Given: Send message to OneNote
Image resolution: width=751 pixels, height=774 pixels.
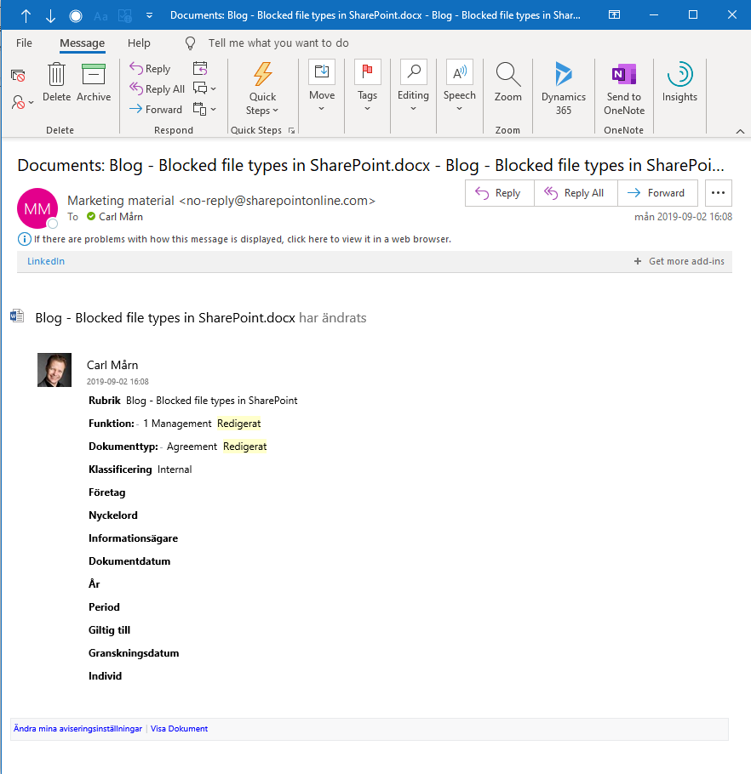Looking at the screenshot, I should 624,87.
